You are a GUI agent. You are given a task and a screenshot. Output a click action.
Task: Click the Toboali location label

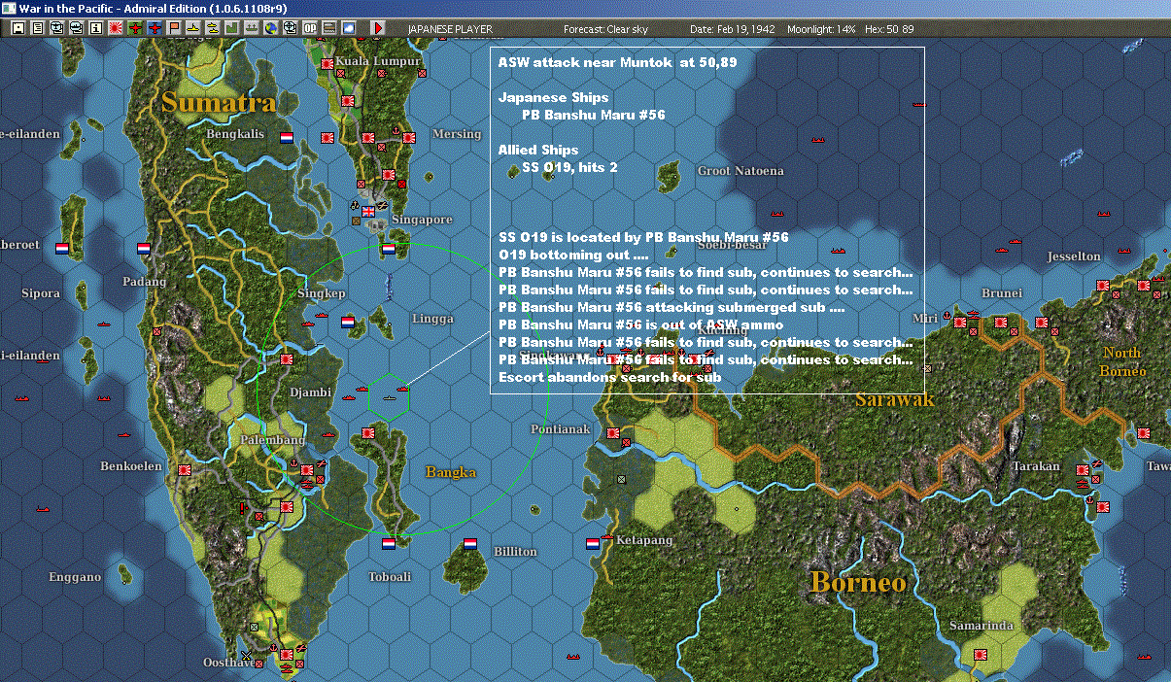coord(390,576)
